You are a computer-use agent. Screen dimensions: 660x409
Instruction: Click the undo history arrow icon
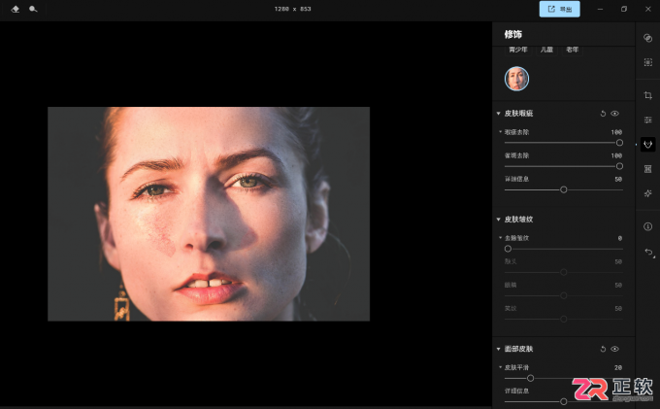(648, 253)
